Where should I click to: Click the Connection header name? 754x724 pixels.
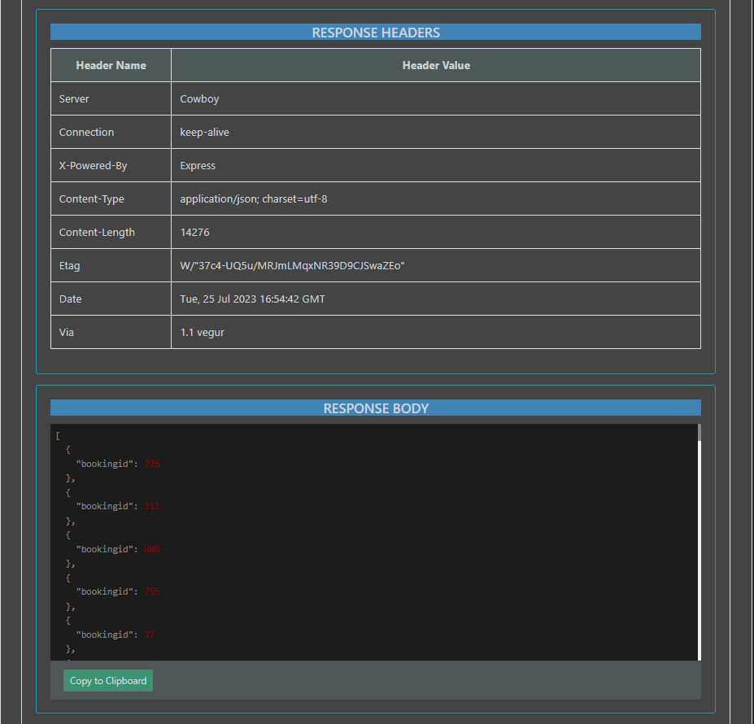[86, 132]
